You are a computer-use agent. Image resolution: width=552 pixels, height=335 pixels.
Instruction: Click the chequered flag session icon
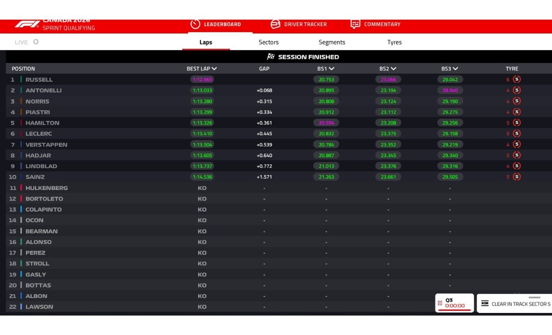click(x=271, y=57)
